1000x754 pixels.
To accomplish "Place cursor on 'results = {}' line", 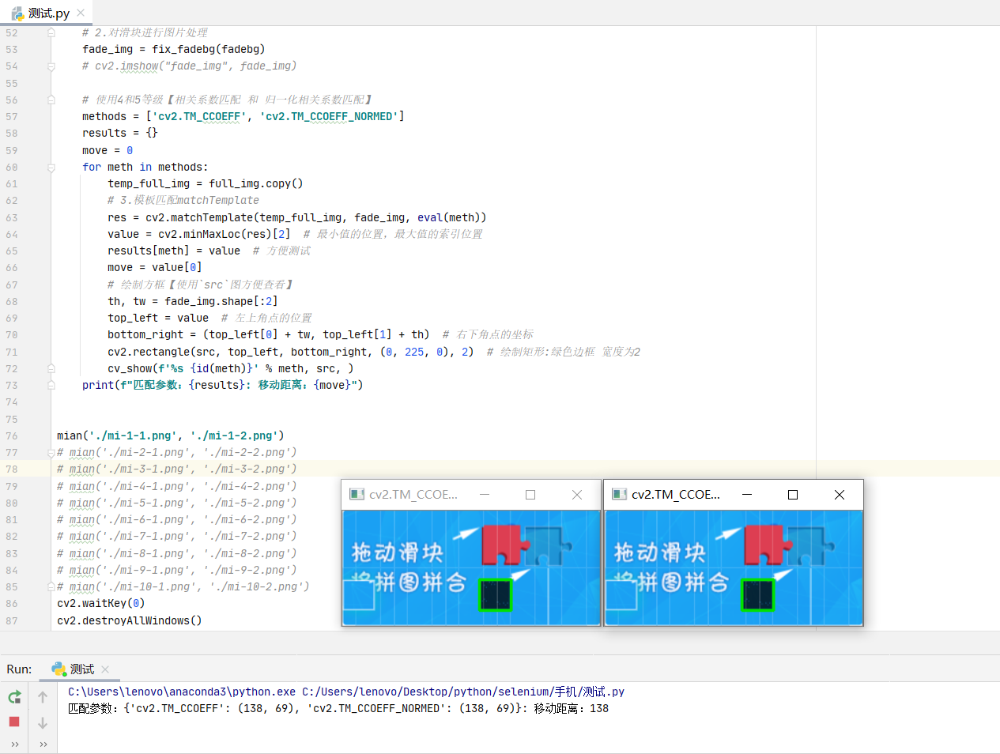I will coord(120,133).
